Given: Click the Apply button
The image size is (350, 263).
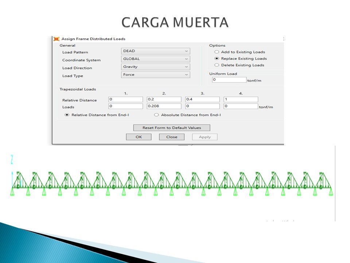Looking at the screenshot, I should point(205,137).
